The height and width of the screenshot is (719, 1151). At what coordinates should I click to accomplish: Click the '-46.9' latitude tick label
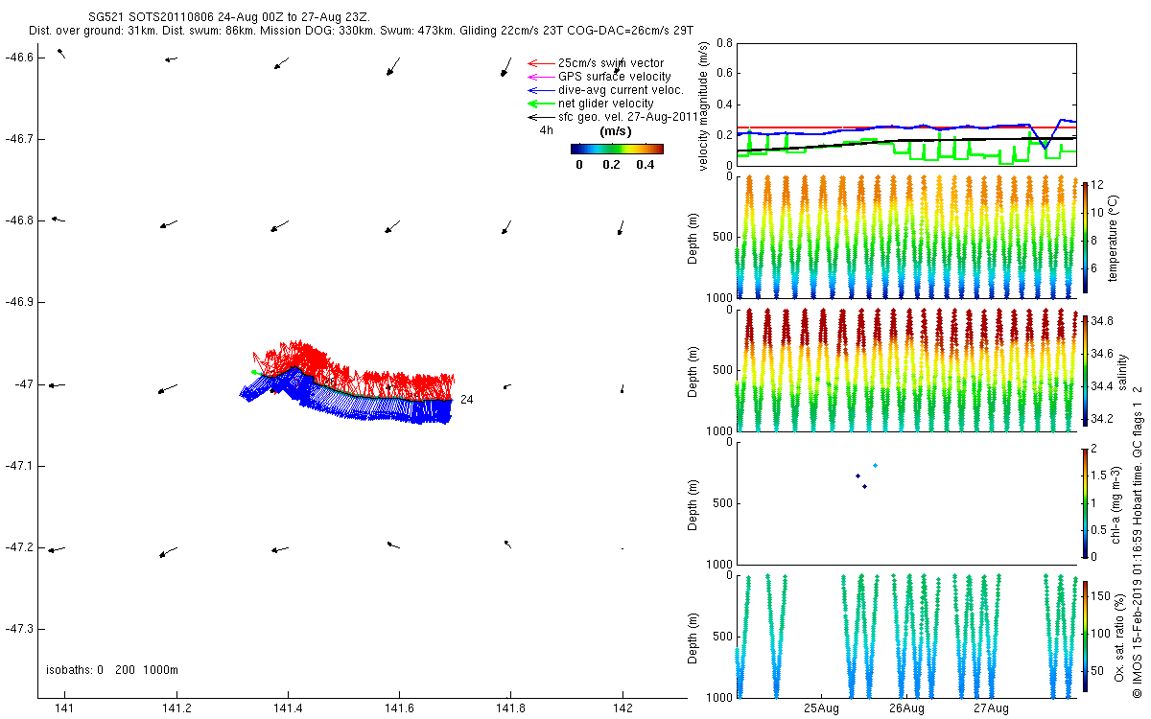[21, 302]
